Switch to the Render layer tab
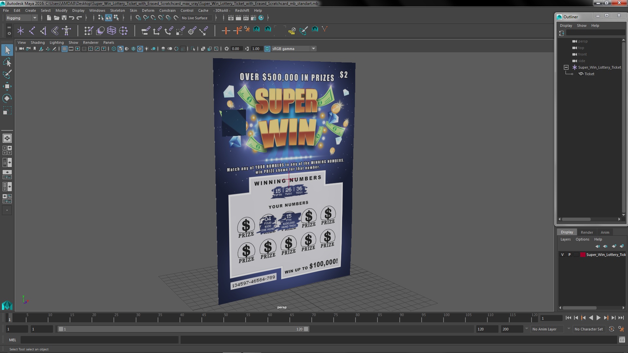 tap(587, 232)
